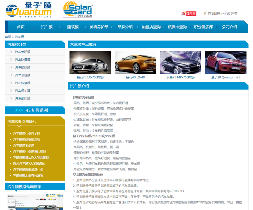The height and width of the screenshot is (210, 253).
Task: Select 汽车隔热膜 category in sidebar
Action: 23,67
